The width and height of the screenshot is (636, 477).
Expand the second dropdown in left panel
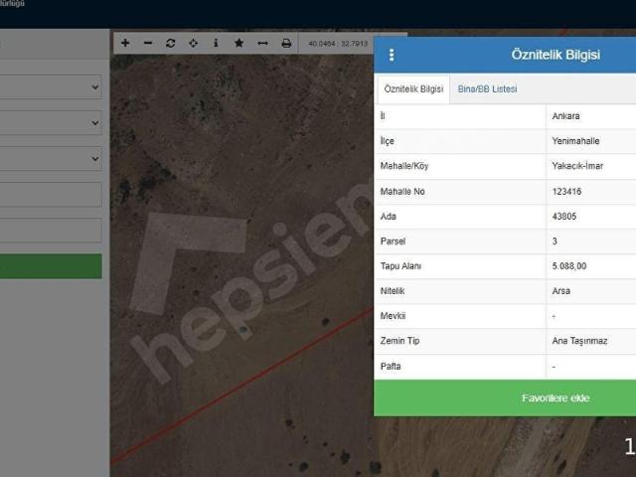[51, 122]
